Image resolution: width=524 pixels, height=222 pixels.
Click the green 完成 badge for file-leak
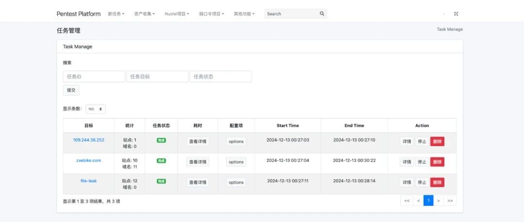(162, 181)
